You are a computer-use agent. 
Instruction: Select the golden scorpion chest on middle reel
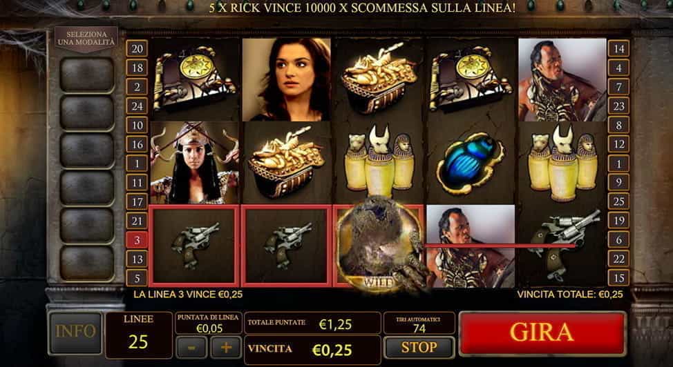point(379,80)
